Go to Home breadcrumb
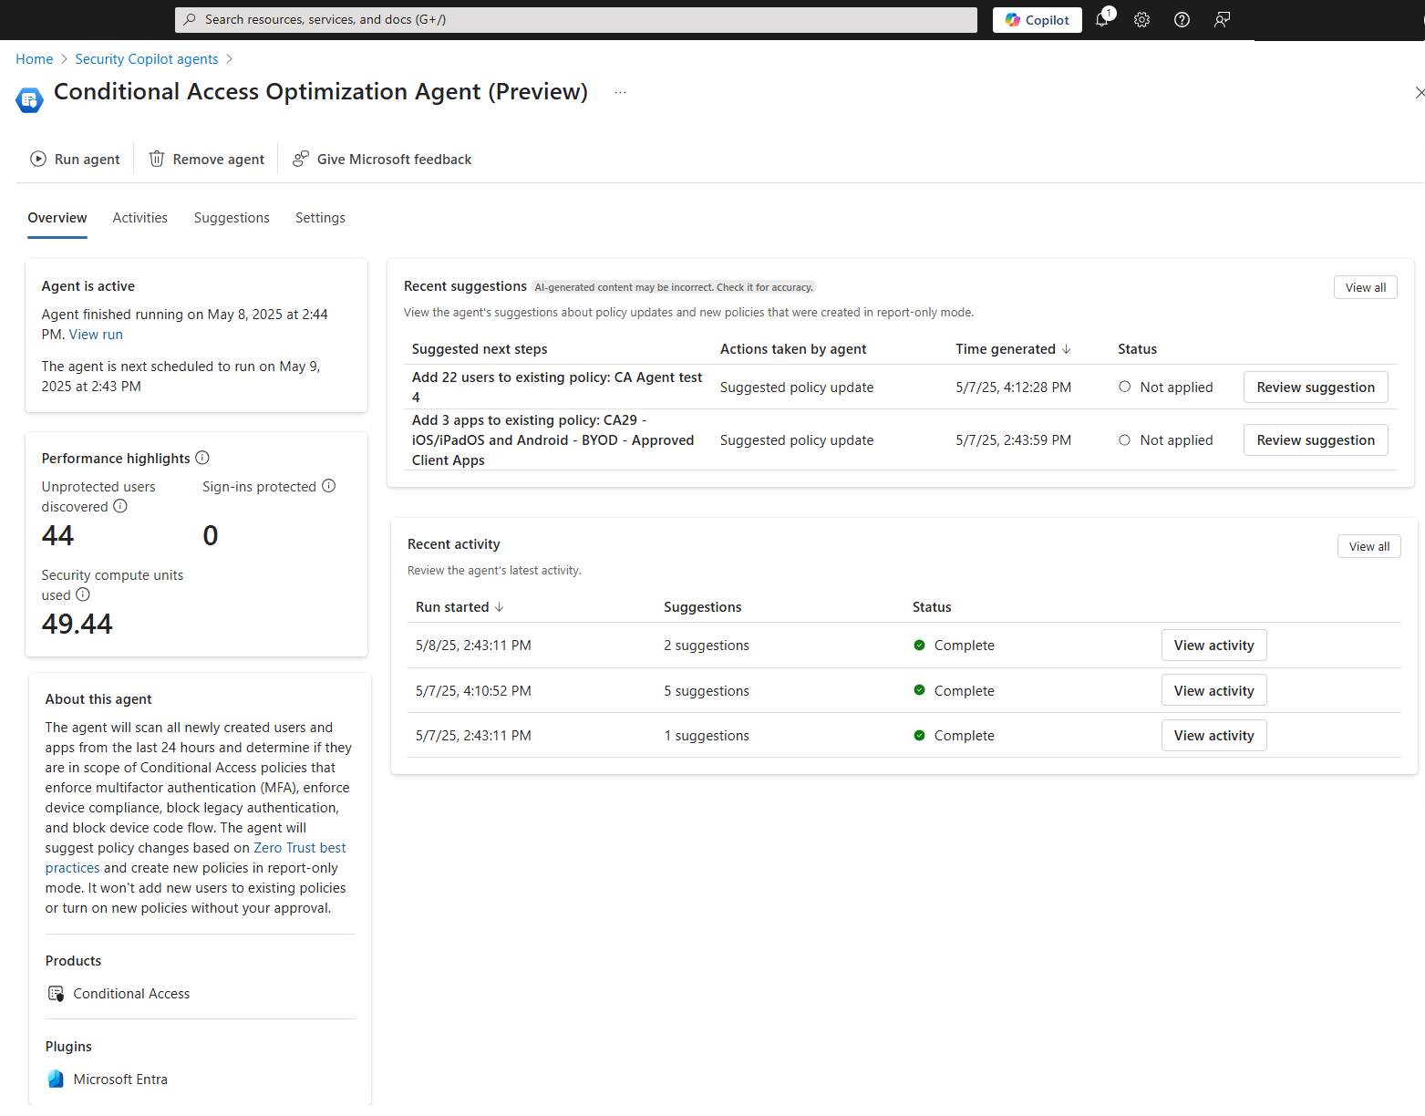This screenshot has height=1116, width=1425. coord(35,59)
